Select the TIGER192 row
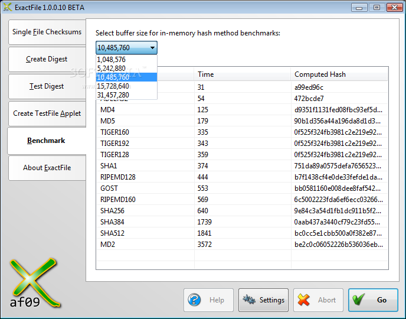 (x=242, y=144)
